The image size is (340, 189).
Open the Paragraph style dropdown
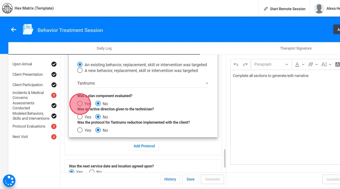(x=271, y=64)
